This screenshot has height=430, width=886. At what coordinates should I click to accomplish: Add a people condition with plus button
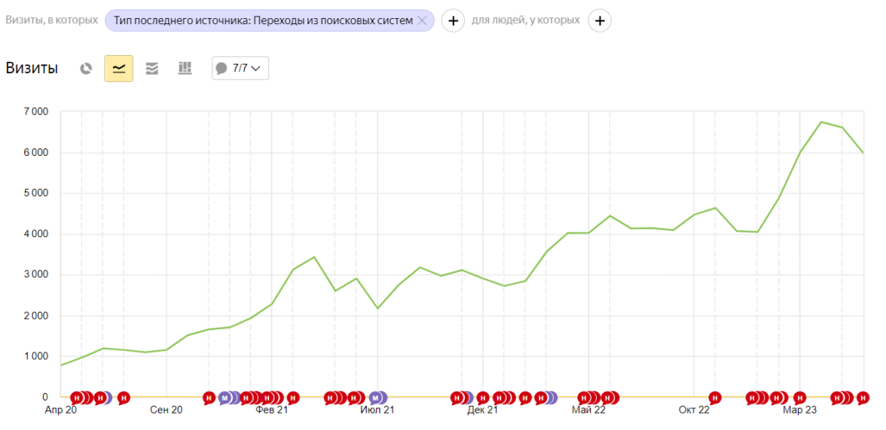[600, 21]
